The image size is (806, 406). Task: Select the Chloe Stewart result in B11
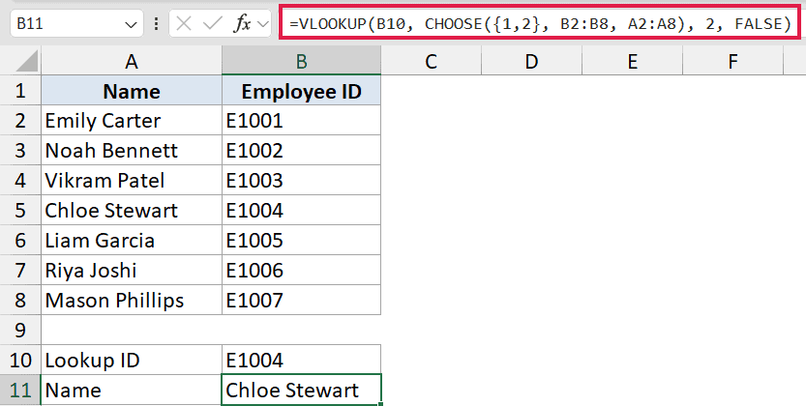pyautogui.click(x=301, y=391)
